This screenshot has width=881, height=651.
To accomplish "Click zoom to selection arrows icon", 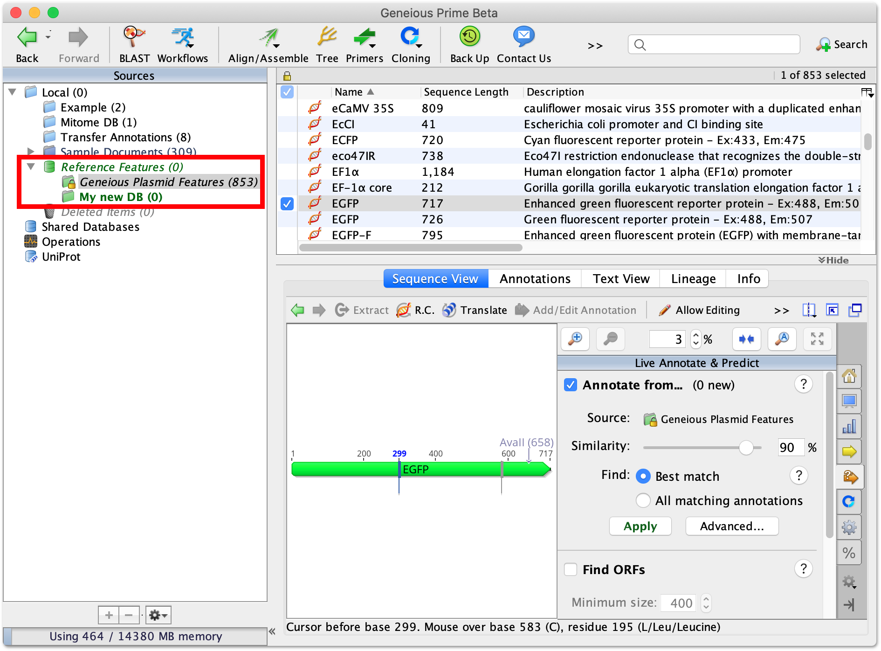I will tap(746, 339).
